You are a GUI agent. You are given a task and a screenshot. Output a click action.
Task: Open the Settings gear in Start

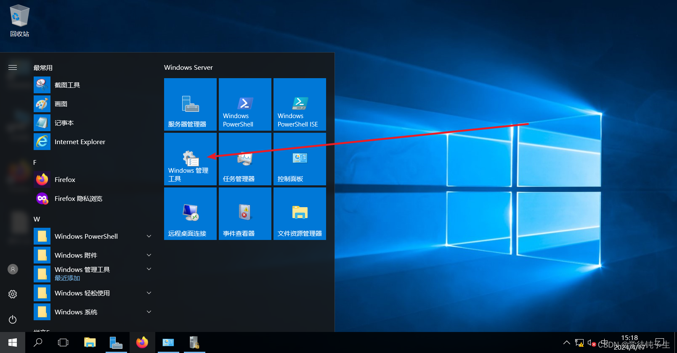13,294
